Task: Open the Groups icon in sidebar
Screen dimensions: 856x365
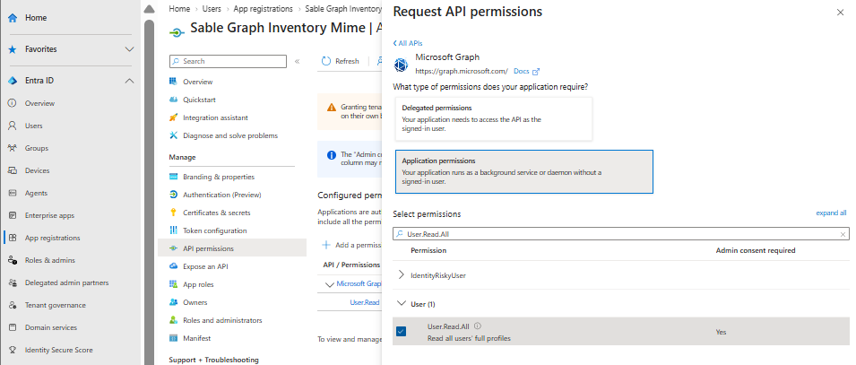Action: pos(13,148)
